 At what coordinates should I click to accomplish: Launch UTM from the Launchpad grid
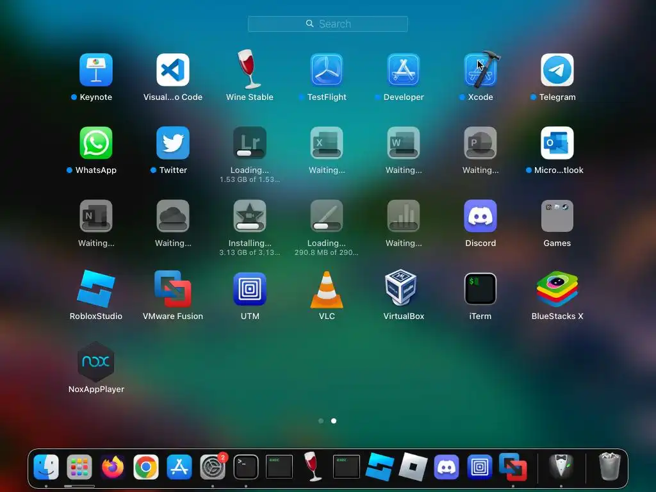pyautogui.click(x=250, y=289)
